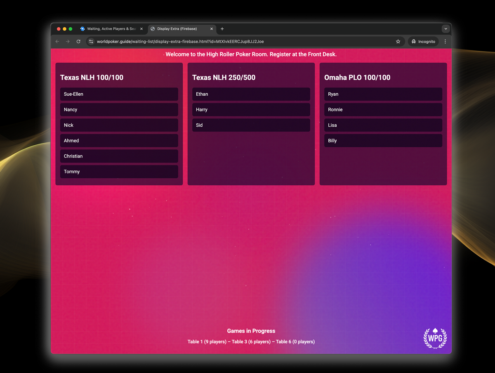This screenshot has width=495, height=373.
Task: Expand the tab search dropdown arrow
Action: click(445, 29)
